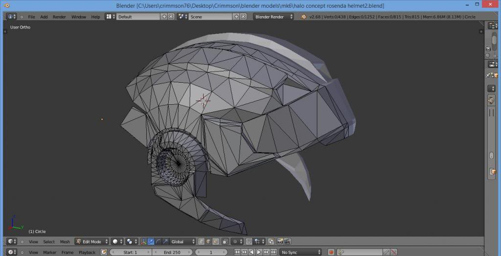Screen dimensions: 501x256
Task: Open the Window menu
Action: click(79, 17)
